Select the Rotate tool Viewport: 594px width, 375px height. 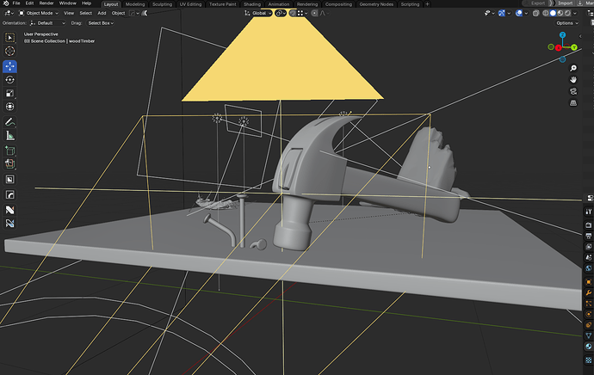(x=9, y=80)
